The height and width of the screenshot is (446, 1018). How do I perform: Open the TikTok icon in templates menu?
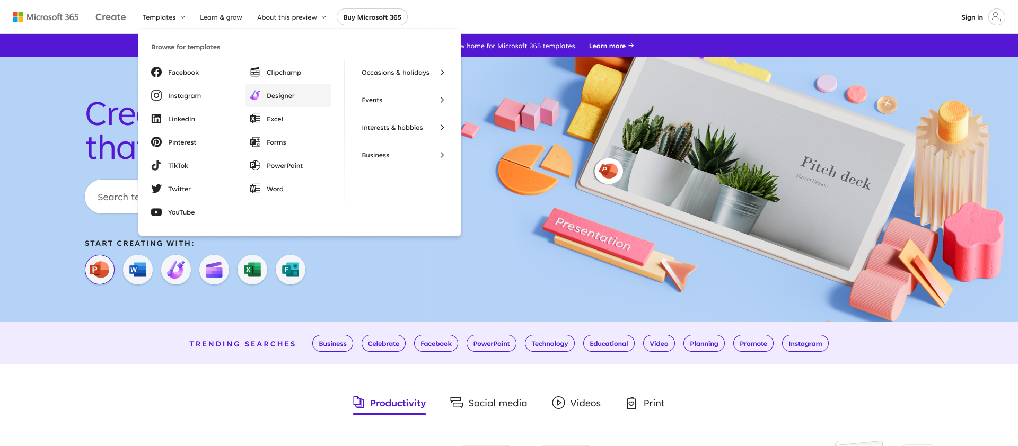point(156,165)
